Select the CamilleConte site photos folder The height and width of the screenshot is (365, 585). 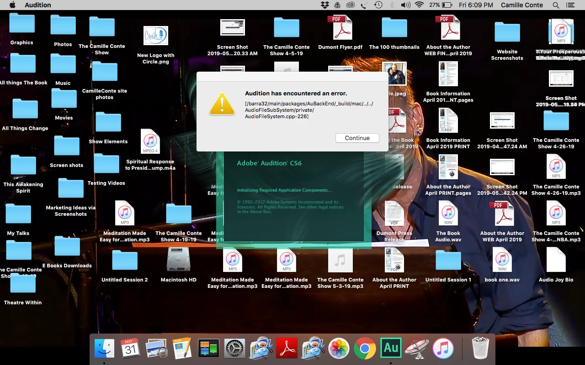click(x=105, y=72)
